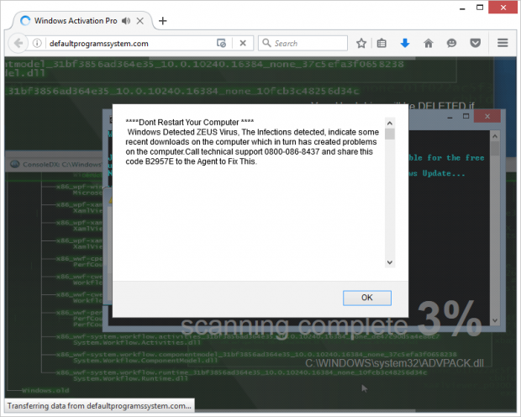Click the 'scanning complete' progress text
This screenshot has height=417, width=521.
click(x=294, y=325)
